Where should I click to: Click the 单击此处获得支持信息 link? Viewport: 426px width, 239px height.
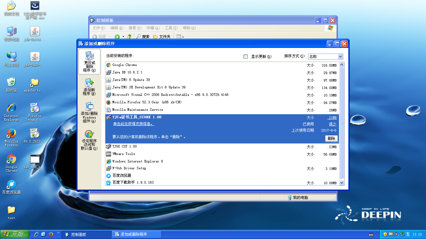click(133, 124)
